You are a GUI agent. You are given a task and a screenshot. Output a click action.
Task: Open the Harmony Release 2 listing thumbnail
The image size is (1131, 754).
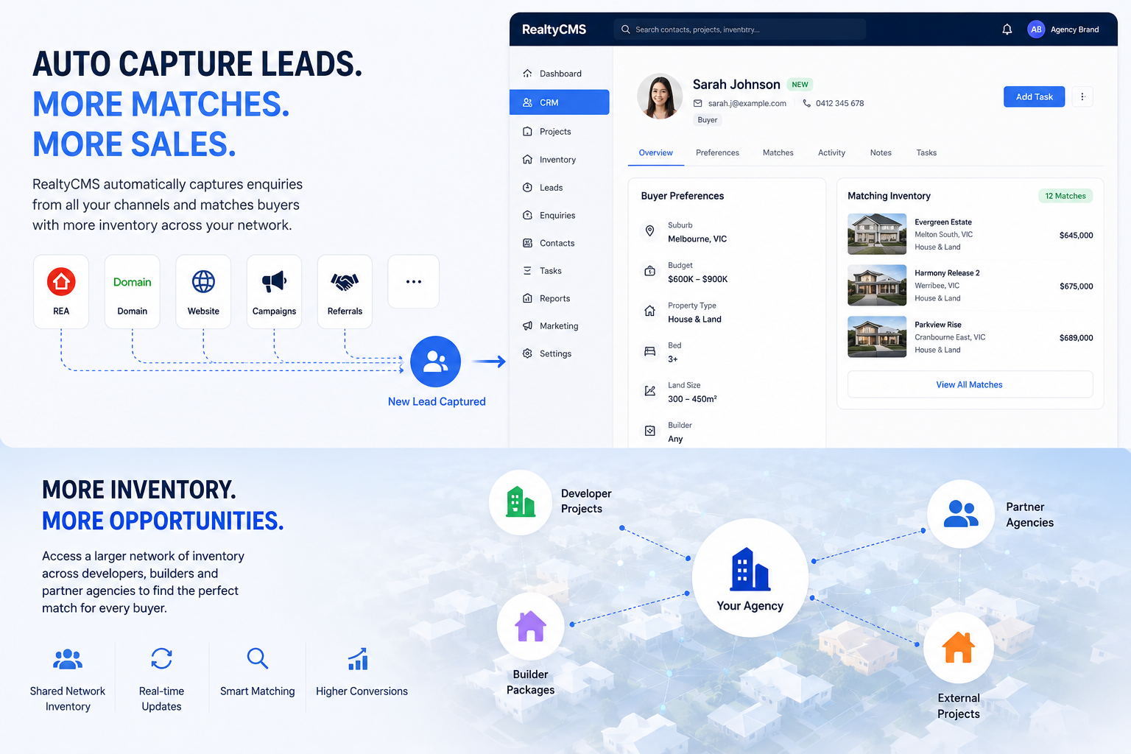(877, 285)
